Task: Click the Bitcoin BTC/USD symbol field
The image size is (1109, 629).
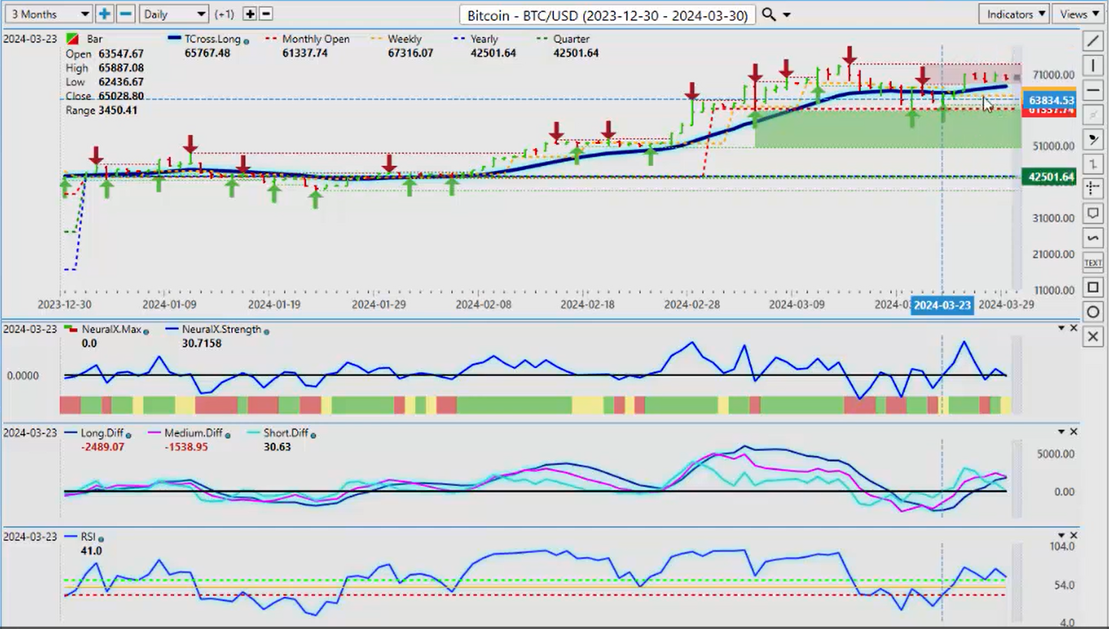Action: coord(608,15)
